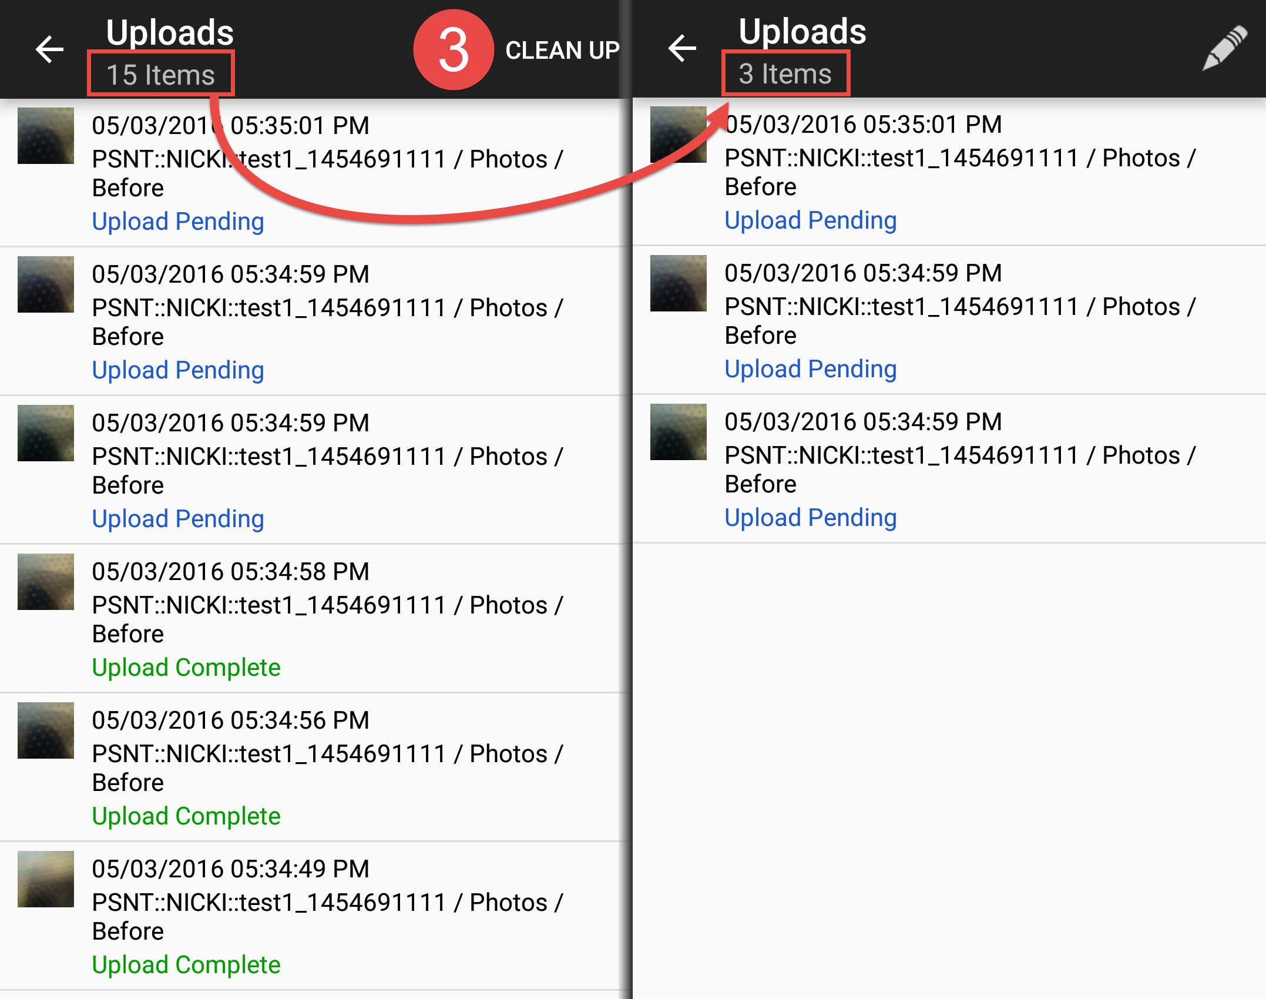
Task: Open left thumbnail of 05:34:49 PM upload
Action: [x=46, y=879]
